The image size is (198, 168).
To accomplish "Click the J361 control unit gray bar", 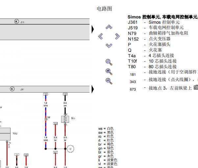I will click(45, 89).
